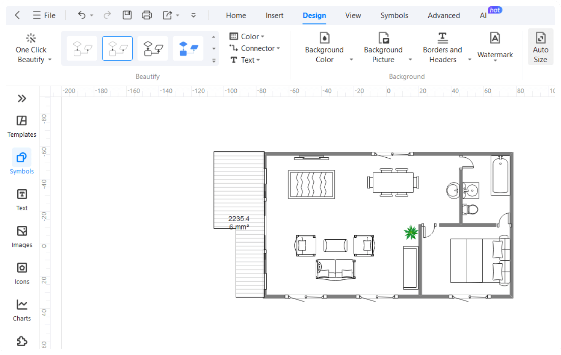Image resolution: width=561 pixels, height=355 pixels.
Task: Open the Templates sidebar panel
Action: coord(21,127)
